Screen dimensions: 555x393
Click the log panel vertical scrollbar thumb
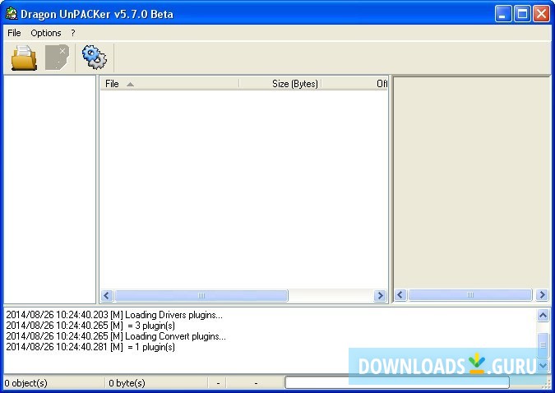[x=543, y=345]
